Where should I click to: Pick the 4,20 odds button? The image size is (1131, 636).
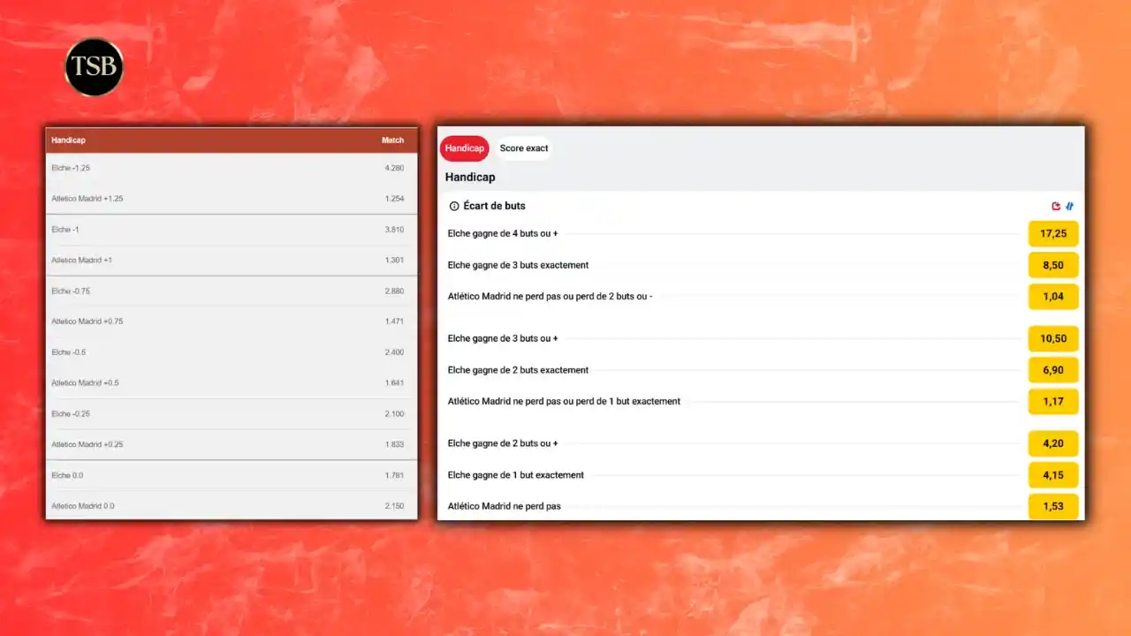click(x=1053, y=443)
